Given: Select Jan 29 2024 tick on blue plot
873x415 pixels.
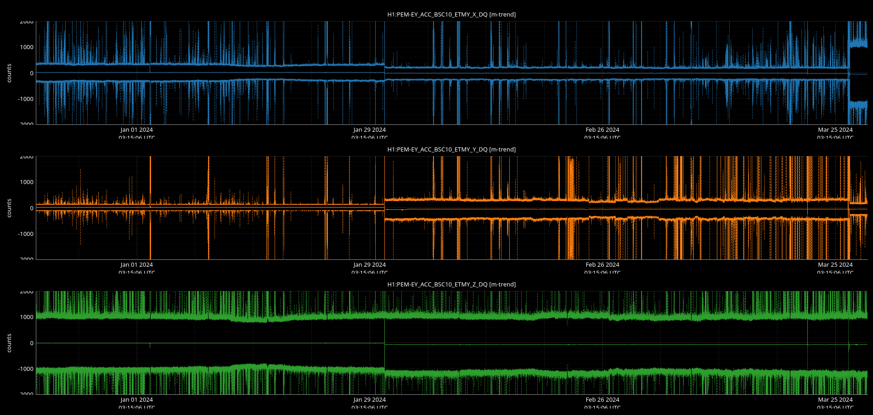Looking at the screenshot, I should 369,130.
